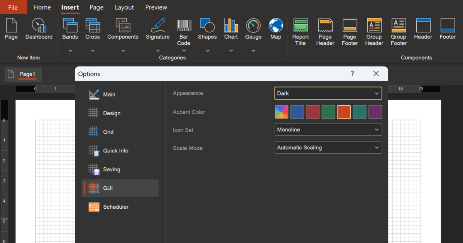Pick the purple accent color swatch

375,111
